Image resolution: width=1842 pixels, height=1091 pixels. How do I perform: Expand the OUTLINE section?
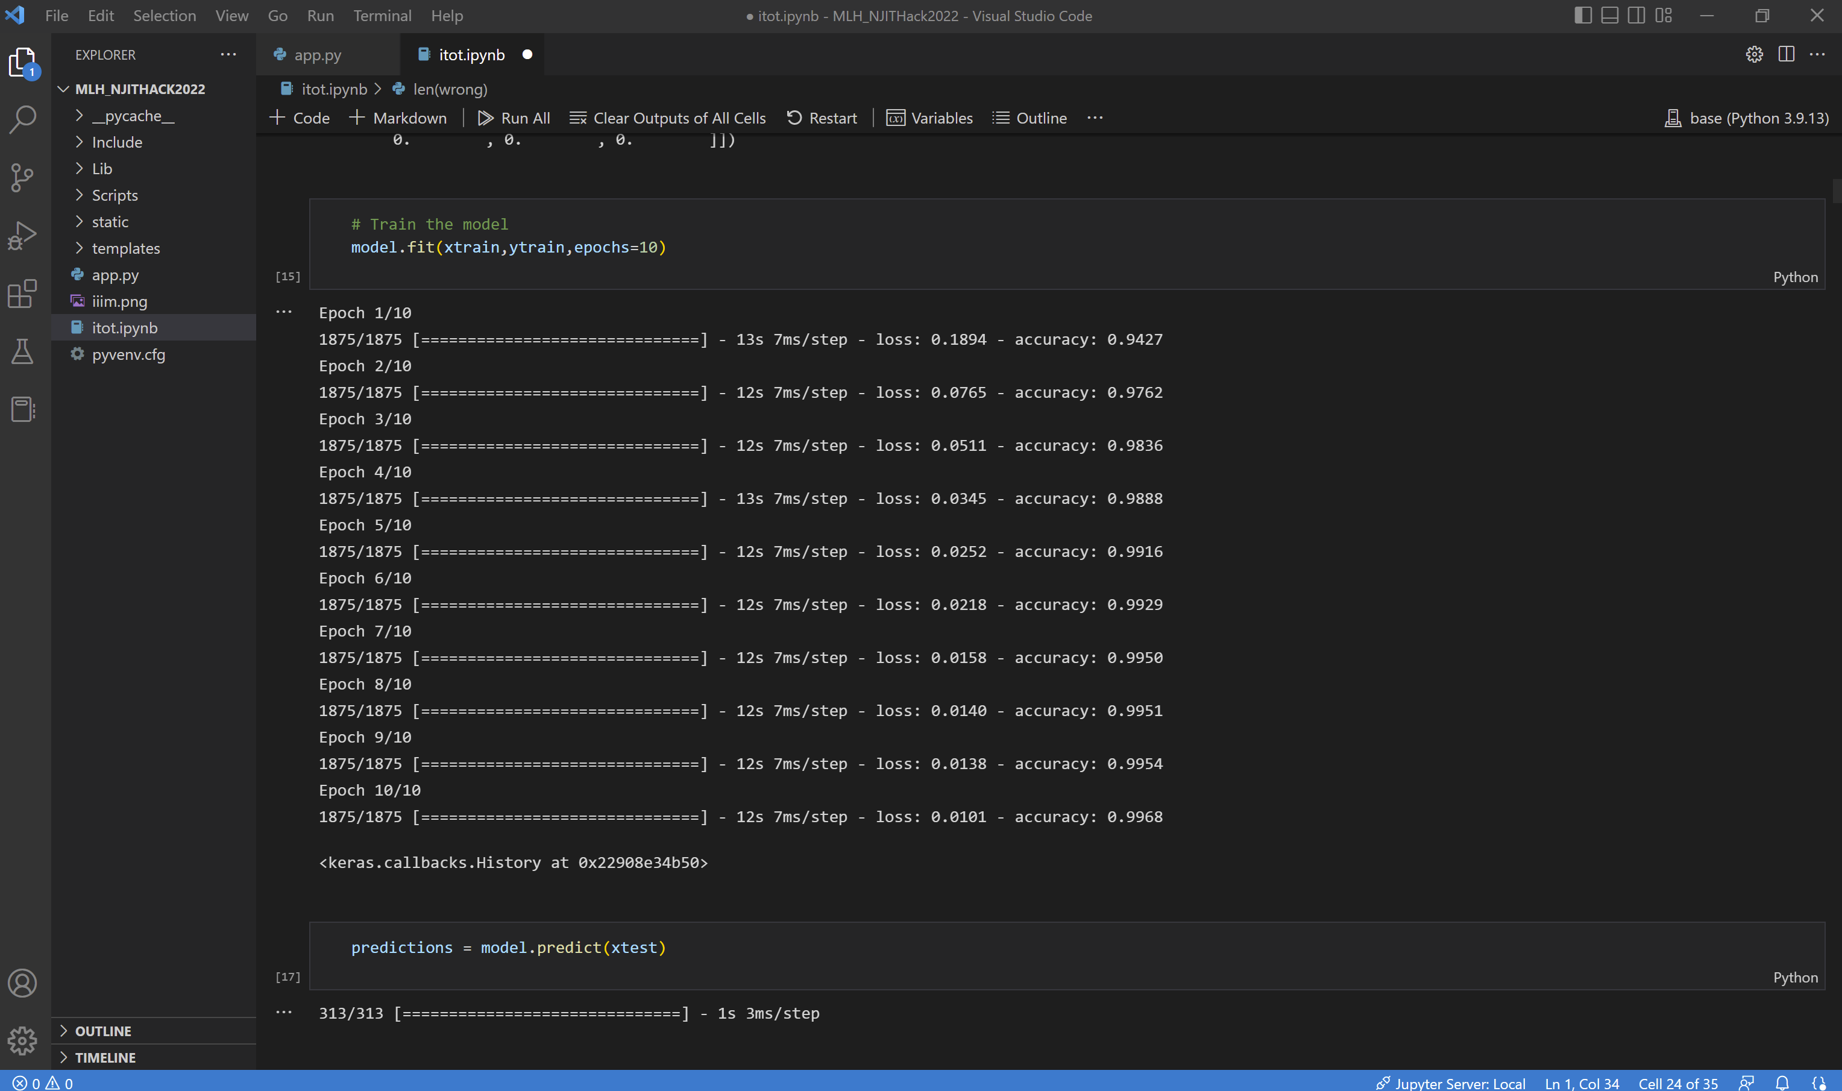point(103,1031)
